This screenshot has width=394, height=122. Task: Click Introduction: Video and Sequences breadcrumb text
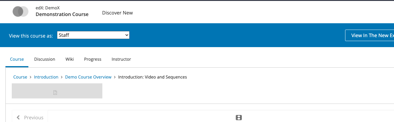(x=152, y=77)
